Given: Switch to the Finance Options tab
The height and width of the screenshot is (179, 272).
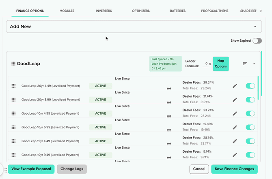Looking at the screenshot, I should (30, 11).
